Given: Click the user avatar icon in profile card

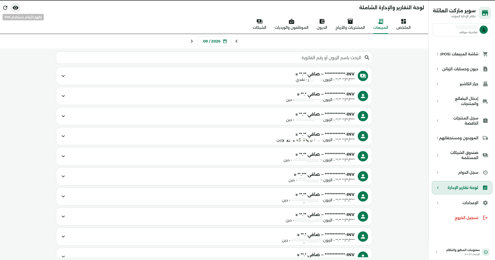Looking at the screenshot, I should pos(484,30).
